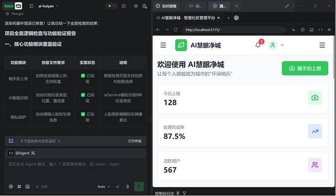Add a new panel tab with plus
The height and width of the screenshot is (196, 336).
point(237,6)
